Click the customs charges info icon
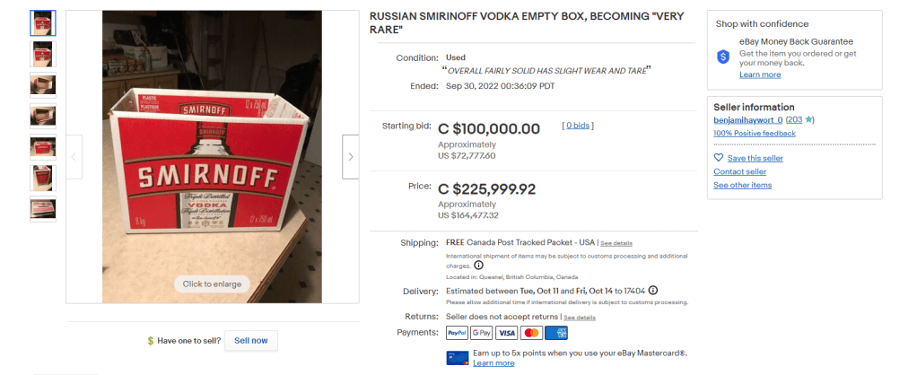The height and width of the screenshot is (375, 917). [x=478, y=265]
